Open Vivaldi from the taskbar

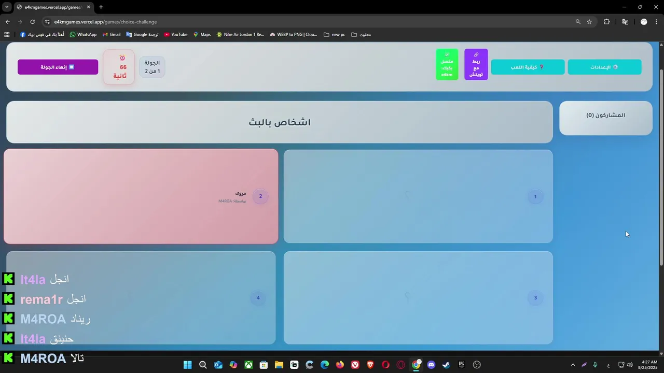pyautogui.click(x=355, y=365)
